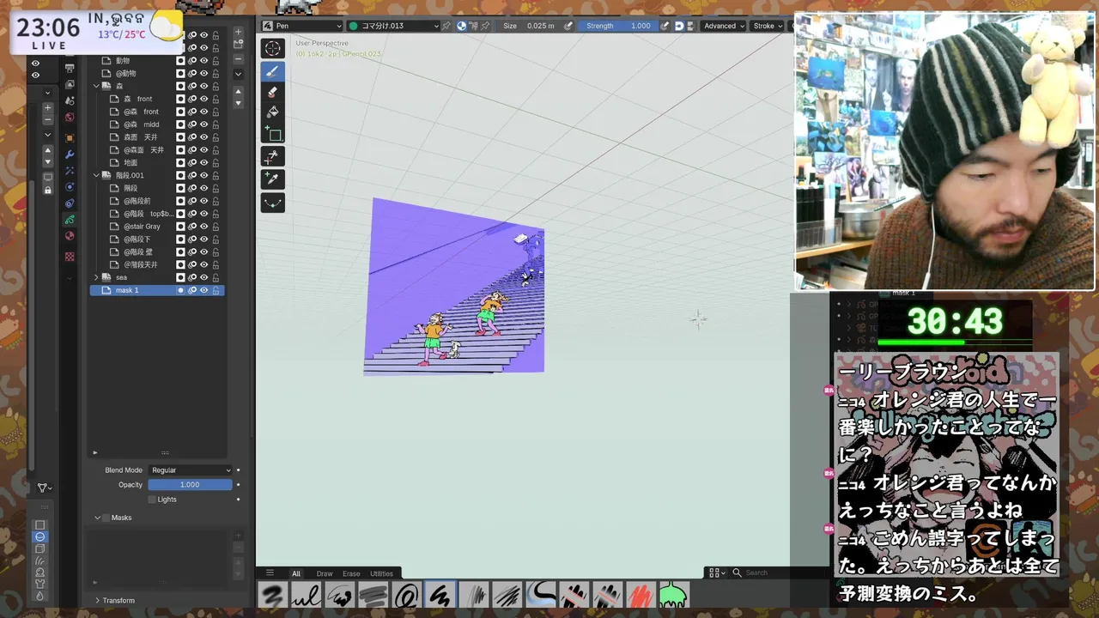Choose the green dripping brush thumbnail
Viewport: 1099px width, 618px height.
674,595
